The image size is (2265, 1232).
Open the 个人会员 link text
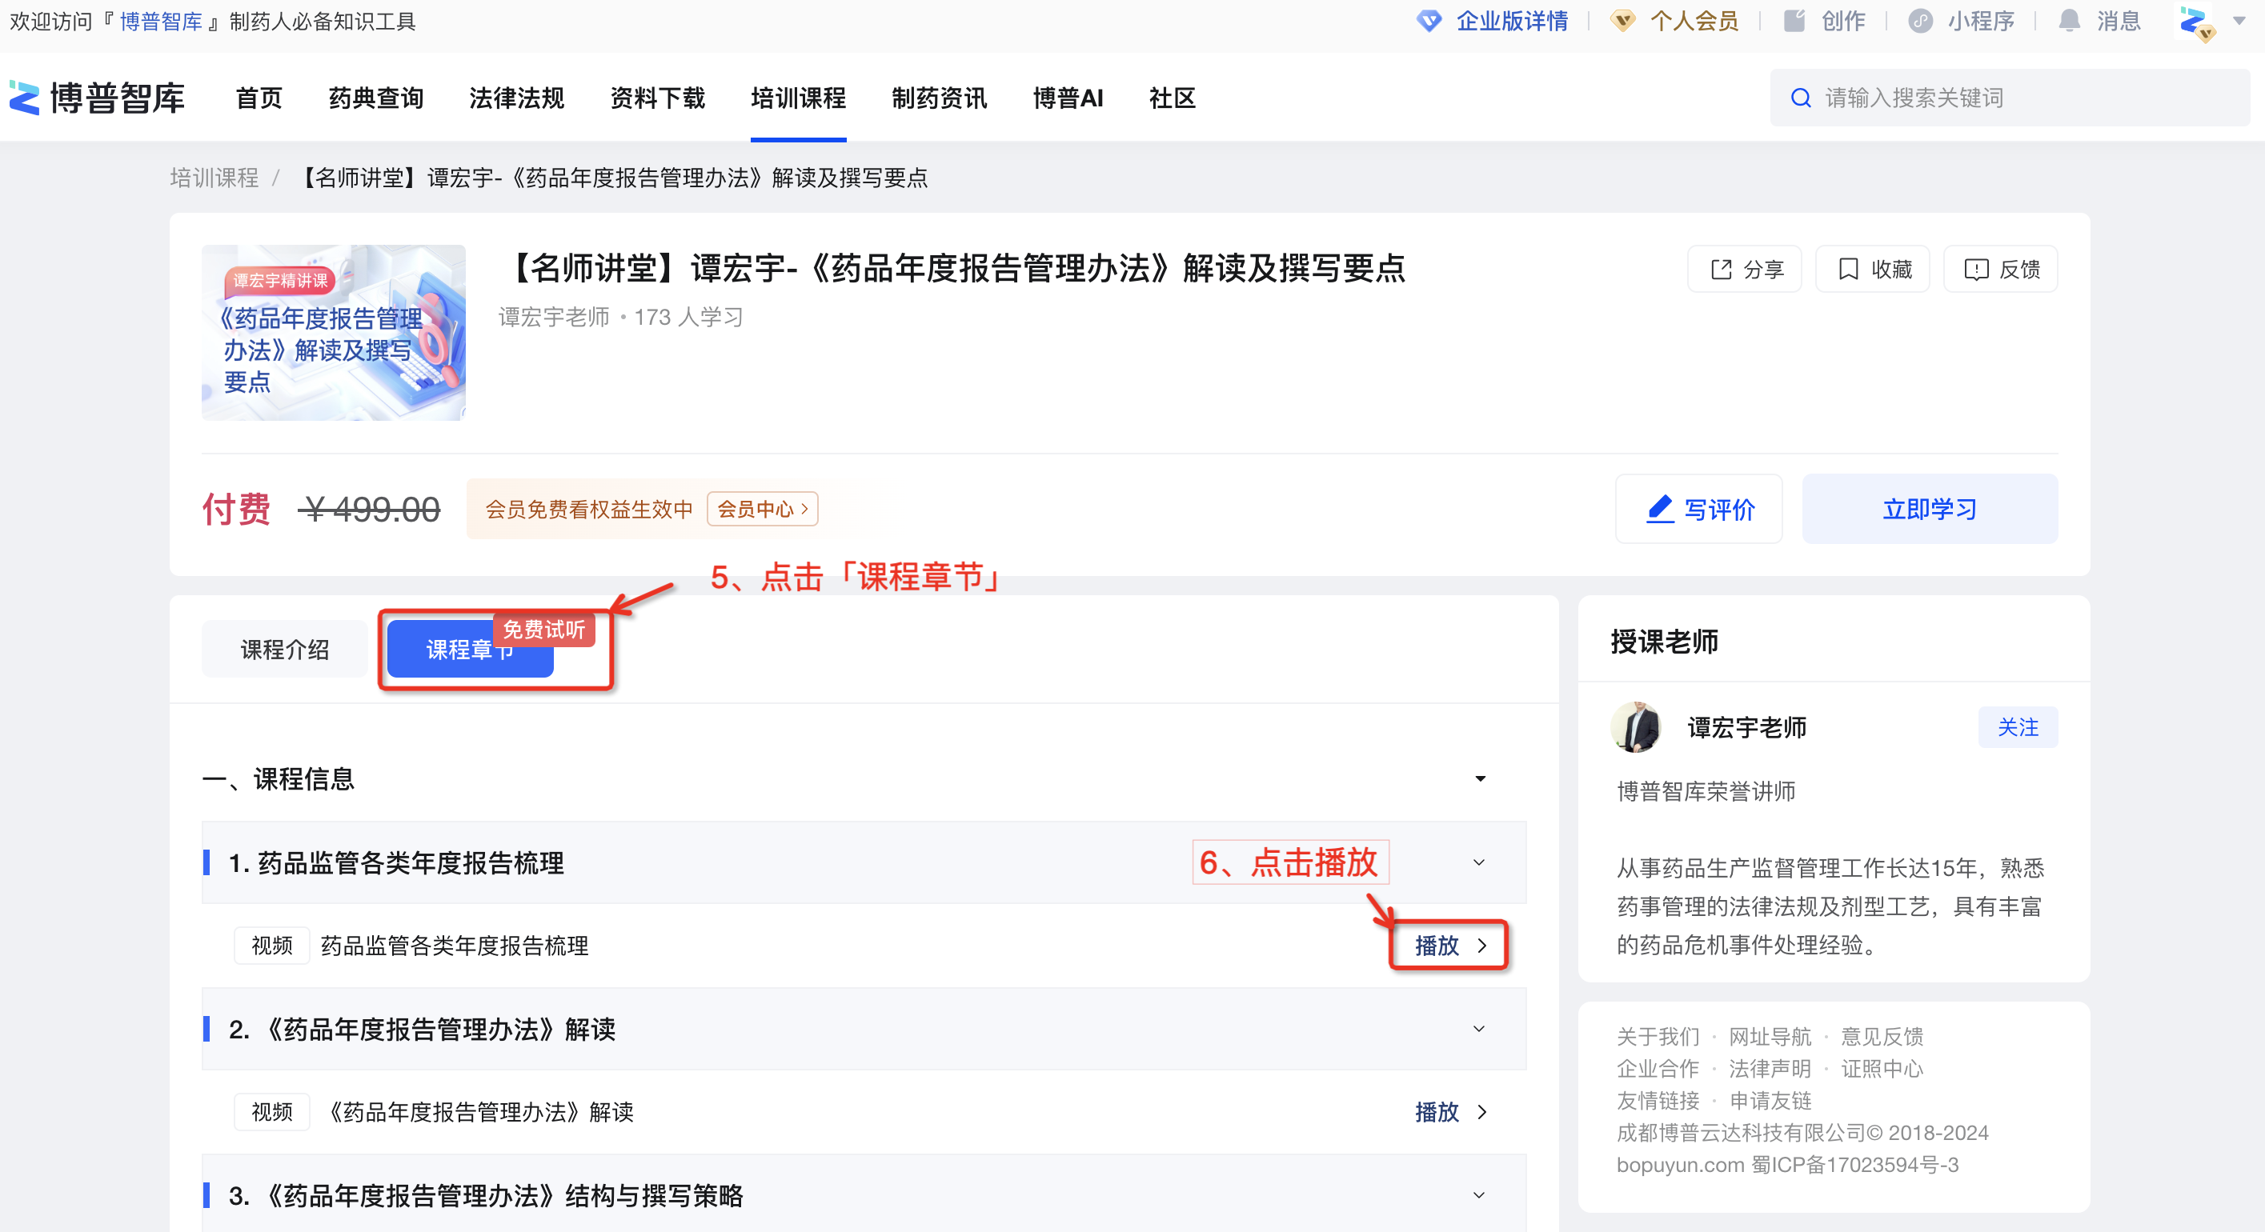click(x=1694, y=21)
